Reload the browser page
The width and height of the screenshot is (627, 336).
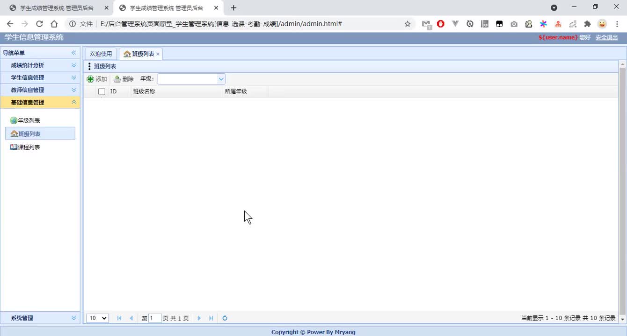tap(39, 24)
